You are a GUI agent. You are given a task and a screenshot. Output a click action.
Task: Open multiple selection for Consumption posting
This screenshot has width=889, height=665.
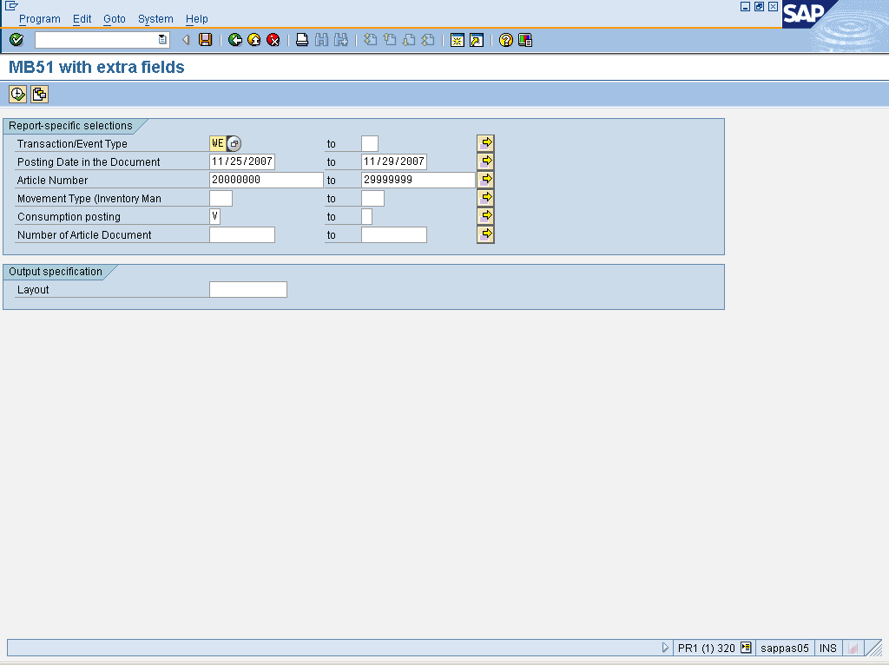point(485,216)
